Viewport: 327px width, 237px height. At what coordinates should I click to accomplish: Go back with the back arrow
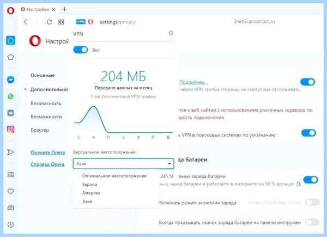point(26,22)
